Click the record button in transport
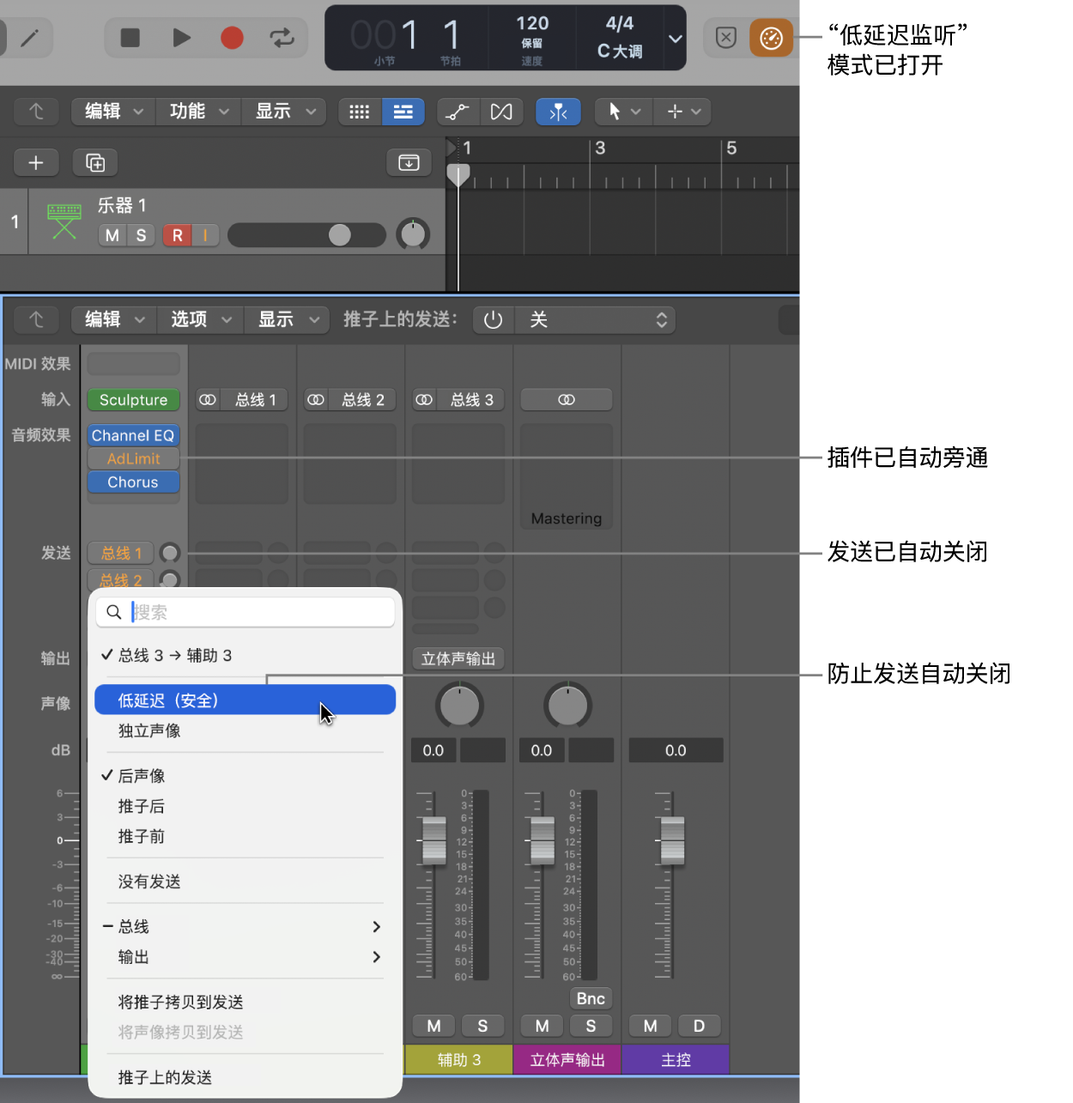The height and width of the screenshot is (1103, 1073). click(232, 38)
